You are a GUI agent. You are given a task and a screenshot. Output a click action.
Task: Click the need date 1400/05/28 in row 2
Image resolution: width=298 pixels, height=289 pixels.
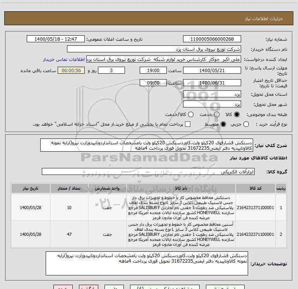[31, 235]
